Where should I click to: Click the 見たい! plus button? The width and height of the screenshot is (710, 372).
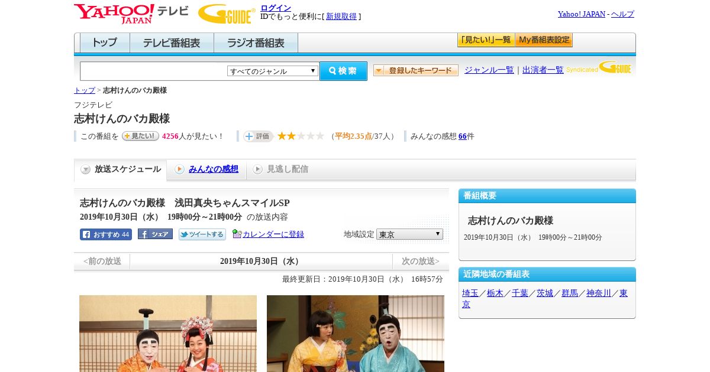coord(140,136)
